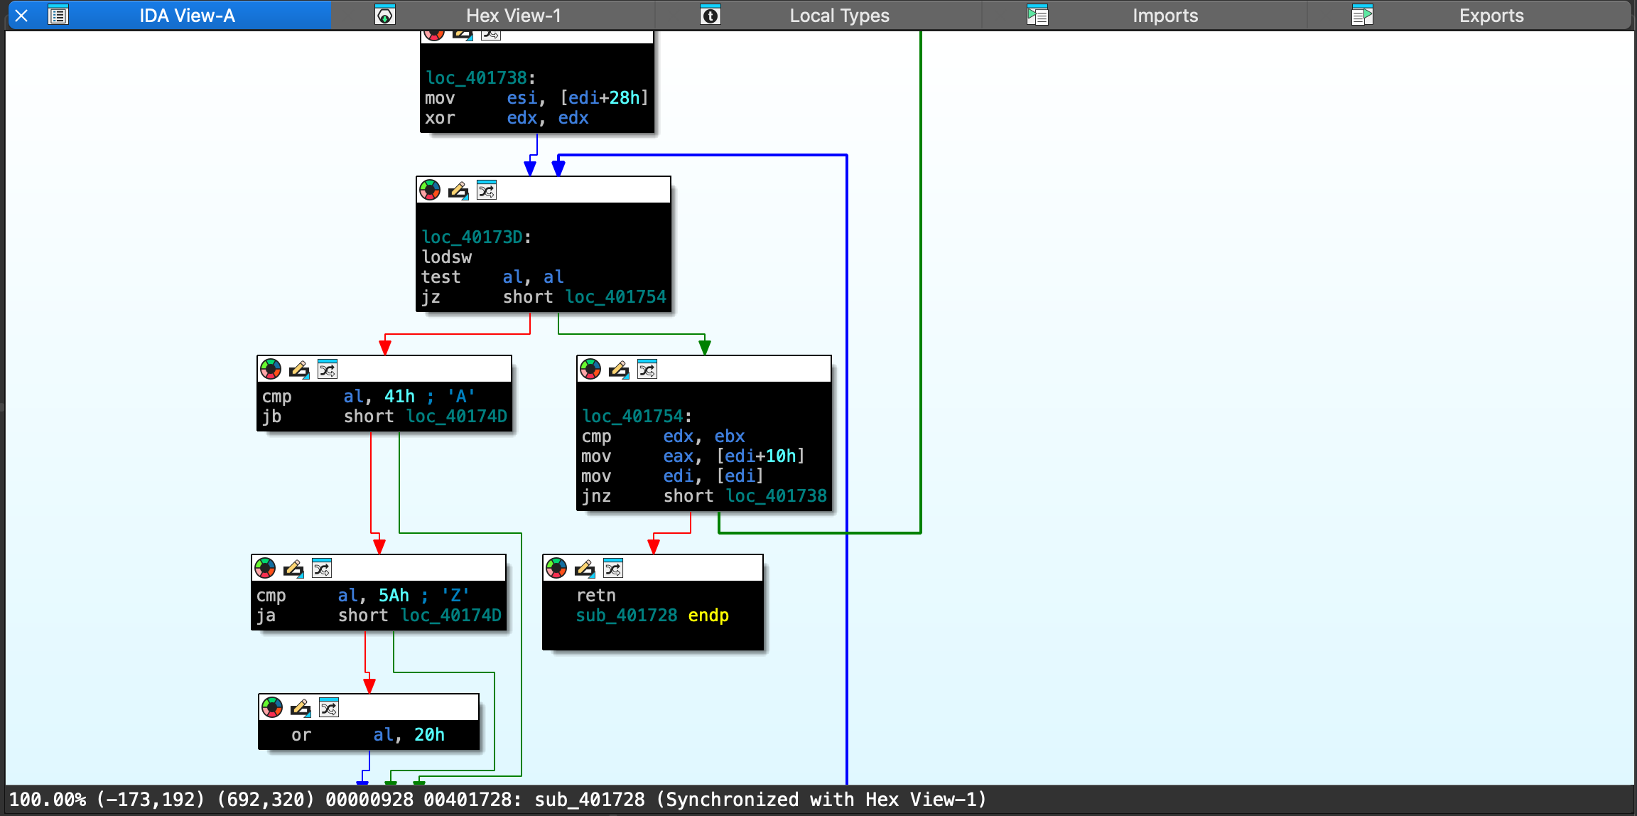Click the Local Types tab icon
1637x816 pixels.
pos(711,15)
